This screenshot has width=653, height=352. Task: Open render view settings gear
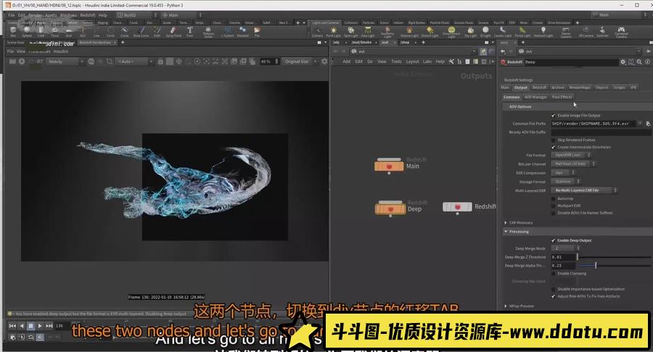pyautogui.click(x=324, y=62)
